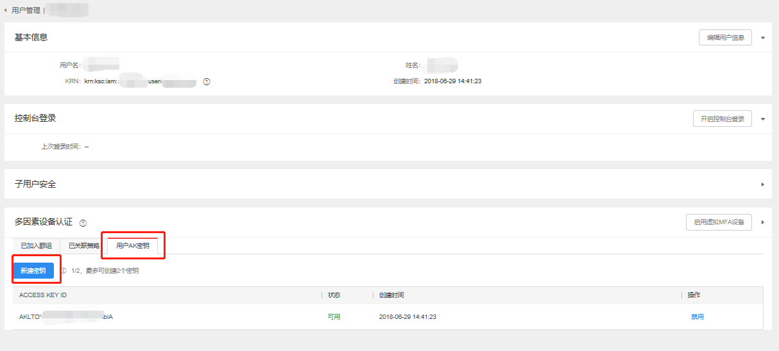Collapse the 控制台登录 section arrow
This screenshot has width=779, height=351.
point(763,119)
